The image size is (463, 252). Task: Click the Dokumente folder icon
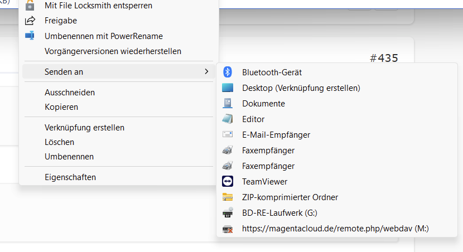pos(227,103)
